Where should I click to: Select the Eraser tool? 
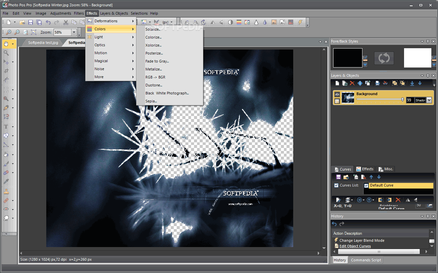(x=6, y=173)
